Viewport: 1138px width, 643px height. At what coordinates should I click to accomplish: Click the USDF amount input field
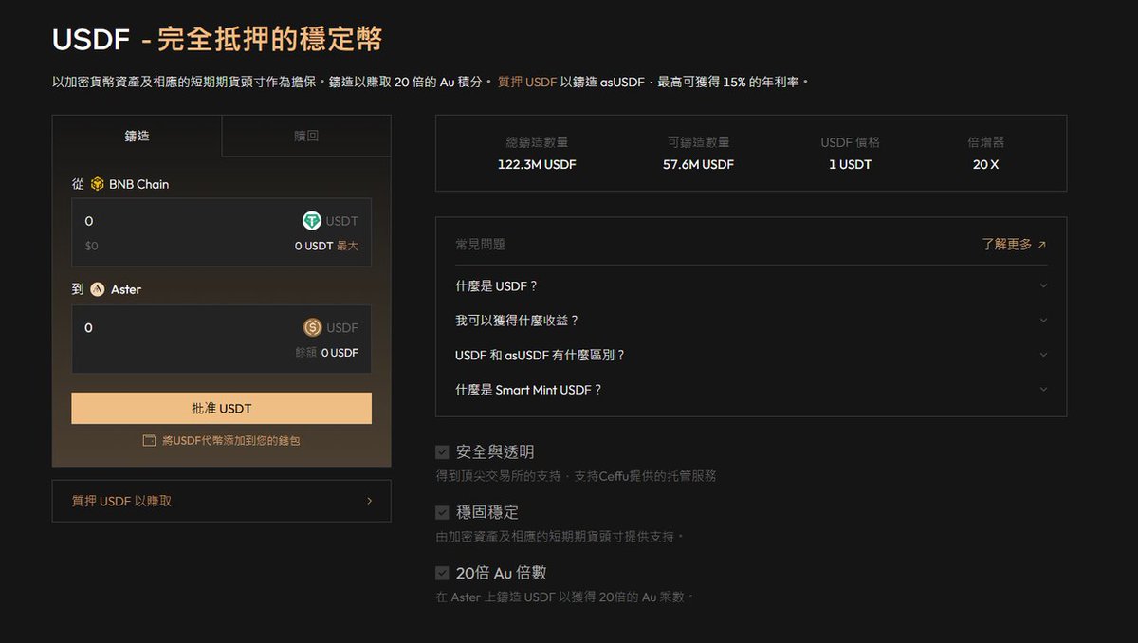click(x=221, y=338)
